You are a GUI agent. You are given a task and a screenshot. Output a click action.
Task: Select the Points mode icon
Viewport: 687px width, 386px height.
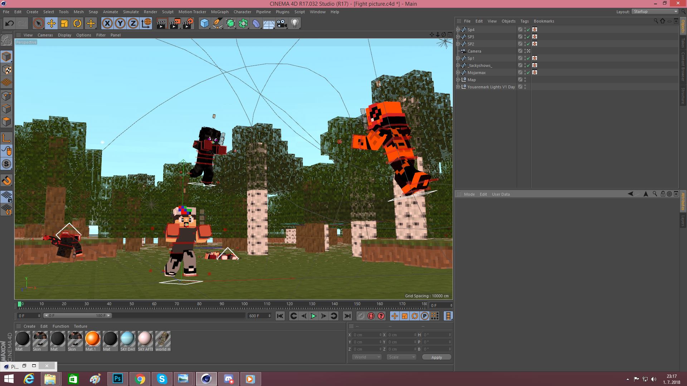(6, 96)
